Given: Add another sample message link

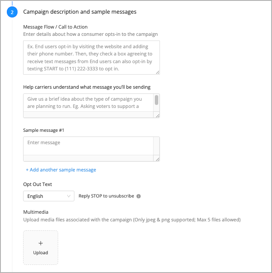Looking at the screenshot, I should (61, 170).
